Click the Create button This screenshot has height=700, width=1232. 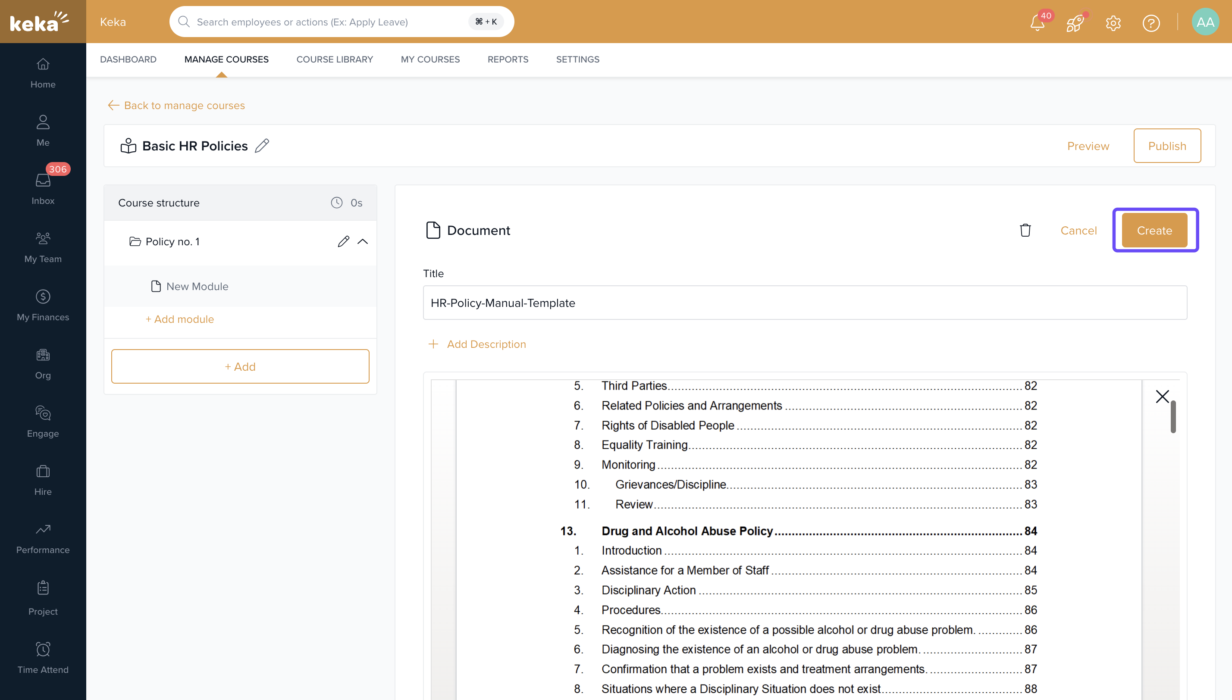click(x=1154, y=230)
